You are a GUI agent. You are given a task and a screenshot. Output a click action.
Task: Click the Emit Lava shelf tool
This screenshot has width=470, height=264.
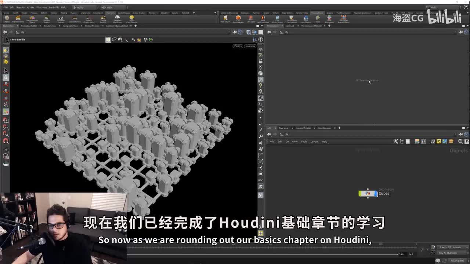(250, 19)
